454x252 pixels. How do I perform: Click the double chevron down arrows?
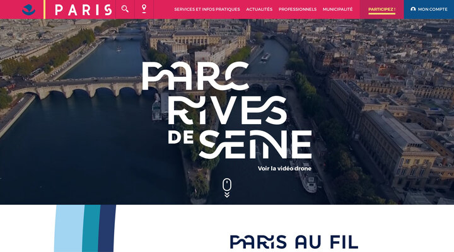click(x=227, y=195)
